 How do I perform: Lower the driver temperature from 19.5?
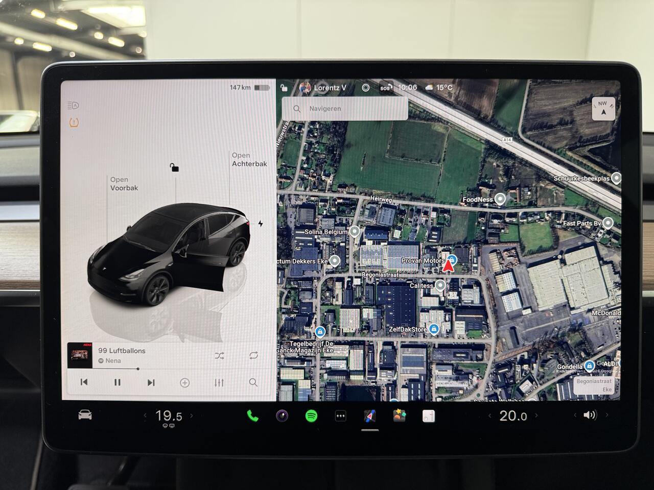[145, 416]
